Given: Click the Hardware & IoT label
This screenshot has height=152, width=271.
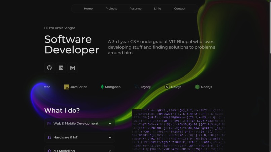Looking at the screenshot, I should [66, 137].
